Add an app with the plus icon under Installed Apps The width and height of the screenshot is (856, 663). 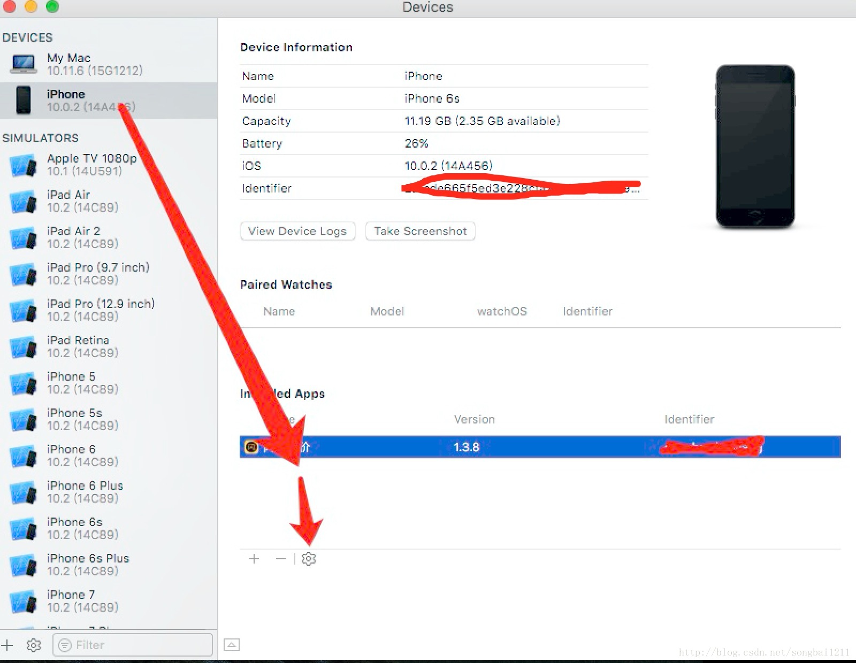pyautogui.click(x=254, y=559)
